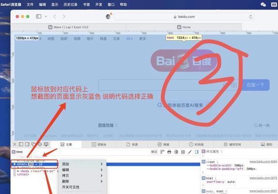Switch to the 图形 tab
The width and height of the screenshot is (278, 194).
266,145
